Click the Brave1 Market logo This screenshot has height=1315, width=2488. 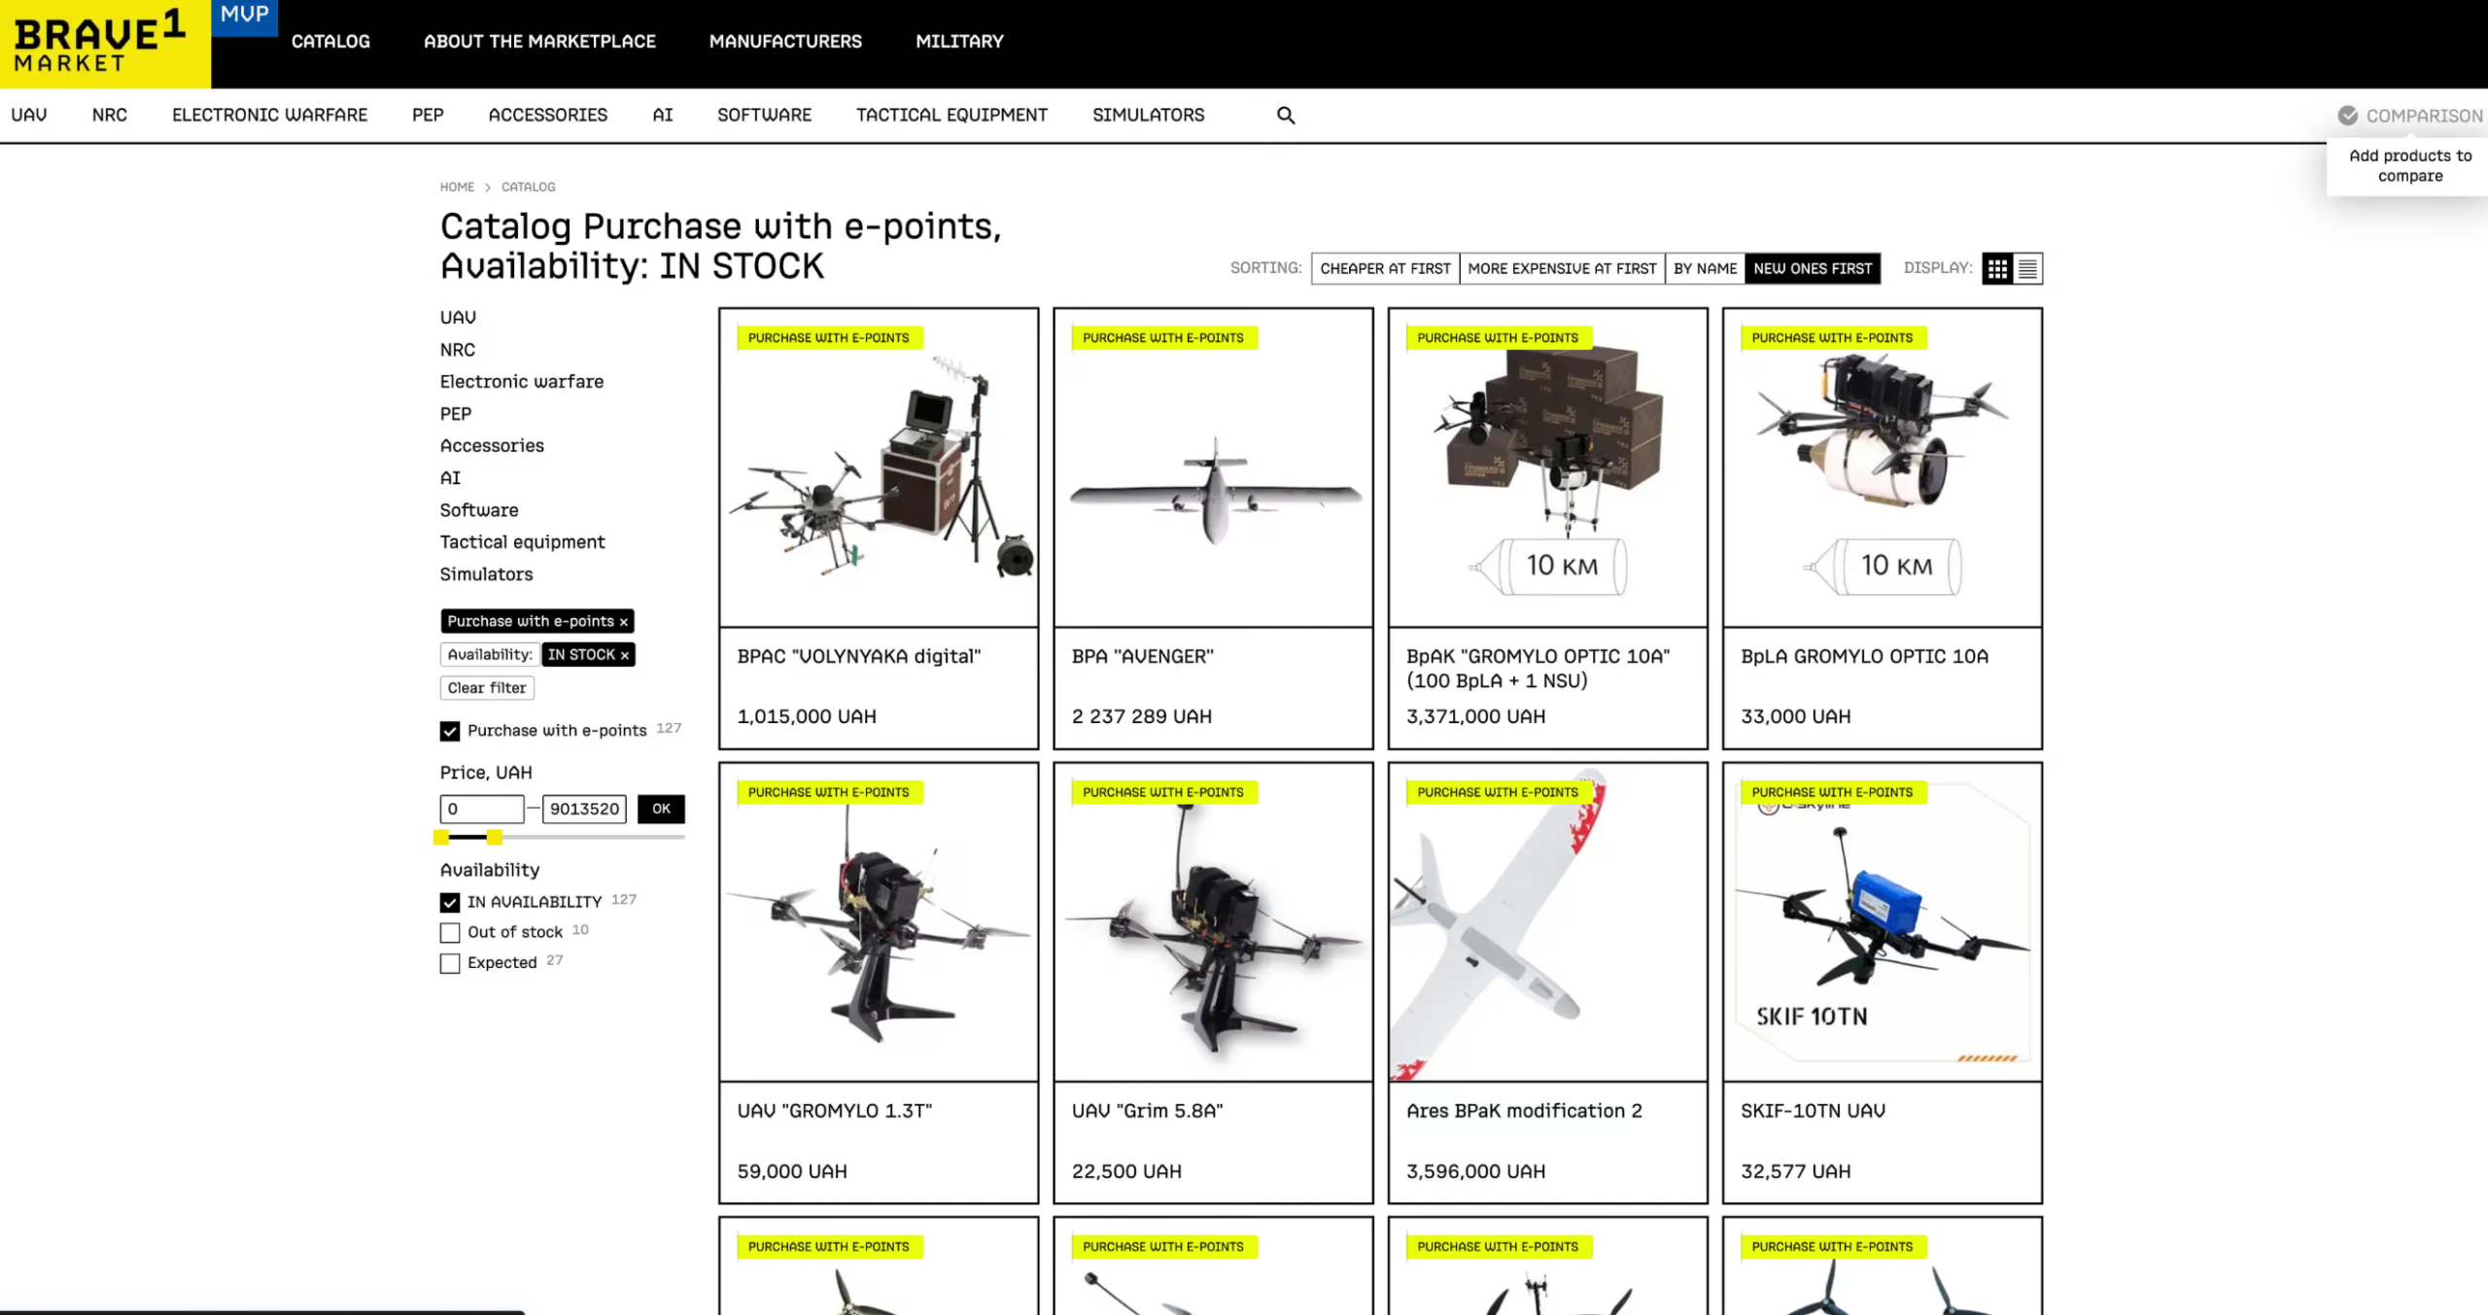point(105,44)
